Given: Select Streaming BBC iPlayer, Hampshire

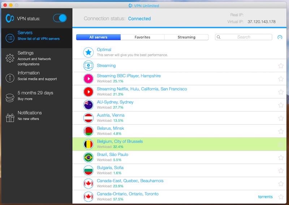Looking at the screenshot, I should [x=179, y=79].
